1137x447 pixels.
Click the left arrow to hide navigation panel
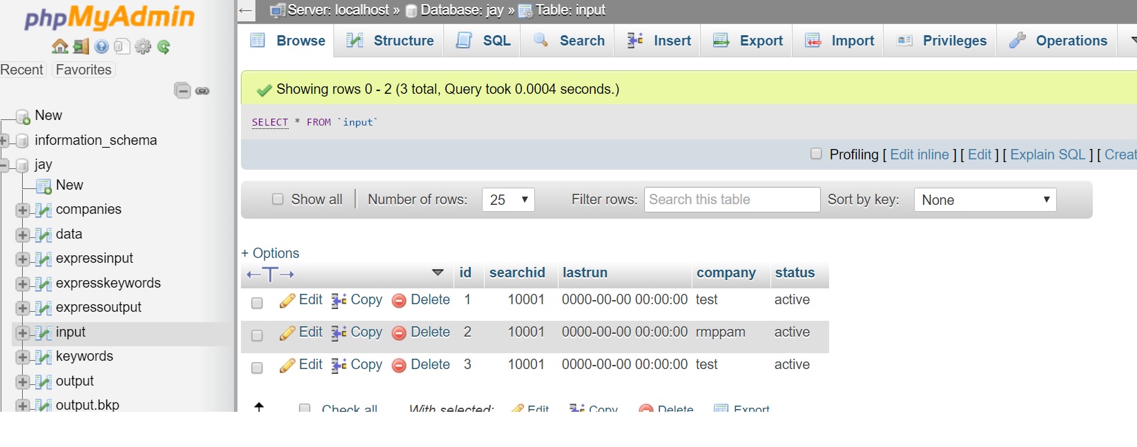tap(246, 10)
